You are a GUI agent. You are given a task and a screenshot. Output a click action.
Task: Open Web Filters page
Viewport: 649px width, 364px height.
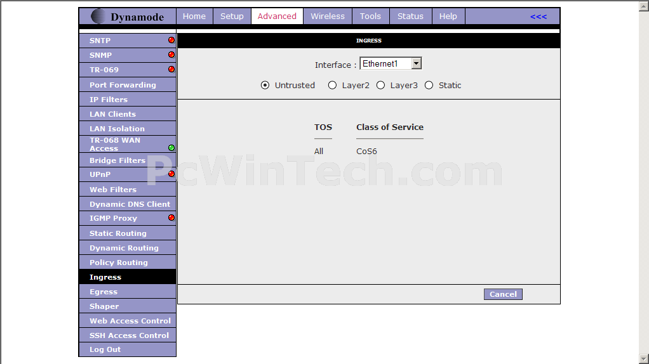coord(127,189)
